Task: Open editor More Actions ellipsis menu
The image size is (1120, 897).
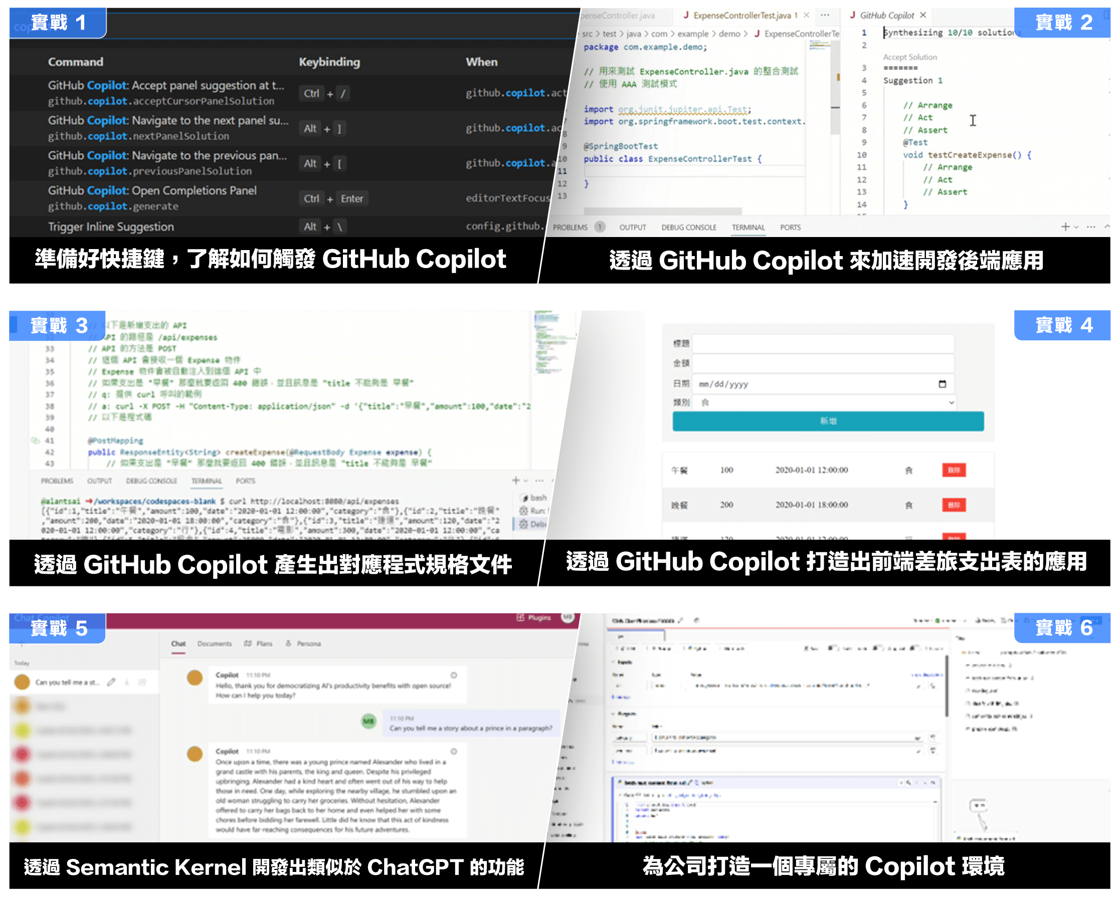Action: coord(825,15)
